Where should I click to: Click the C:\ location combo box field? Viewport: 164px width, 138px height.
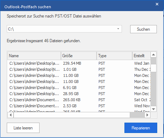tap(64, 29)
